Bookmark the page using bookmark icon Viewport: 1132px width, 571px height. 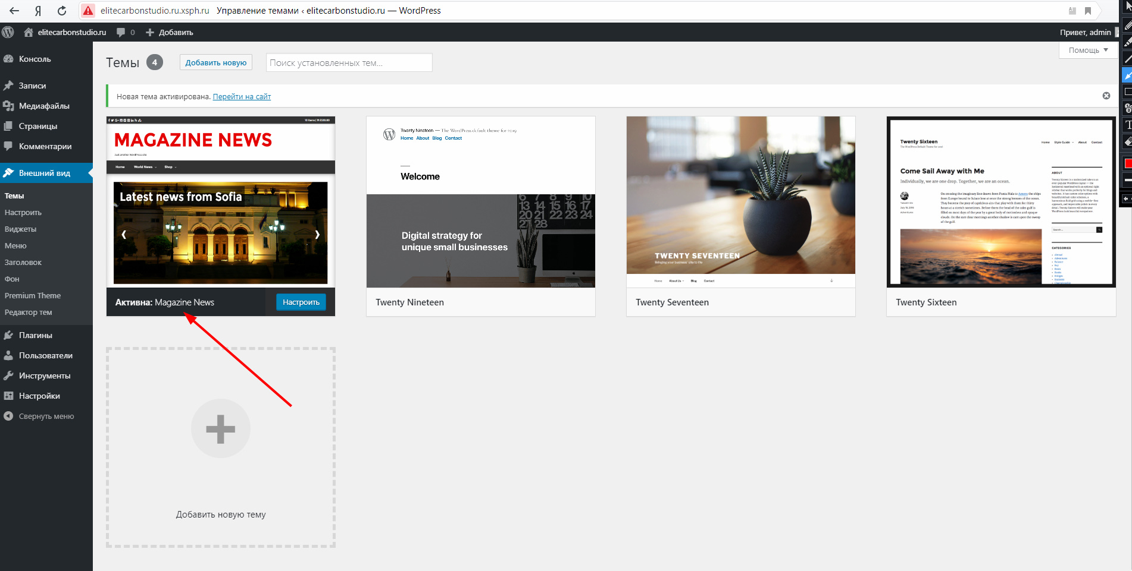pyautogui.click(x=1088, y=11)
